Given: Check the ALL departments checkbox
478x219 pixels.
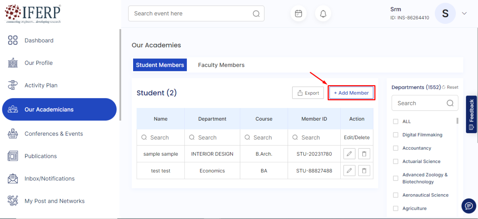Looking at the screenshot, I should click(x=396, y=122).
